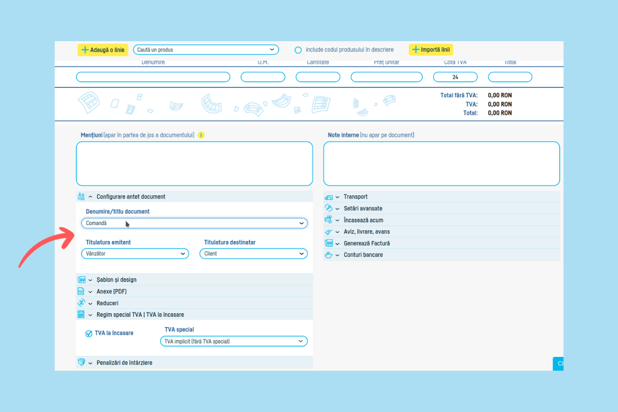The height and width of the screenshot is (412, 618).
Task: Click the Conturi bancare piggy bank icon
Action: (x=329, y=255)
